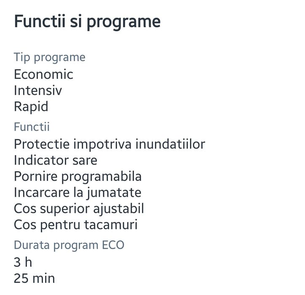Image resolution: width=305 pixels, height=295 pixels.
Task: Click the 'Rapid' program entry
Action: pos(31,107)
